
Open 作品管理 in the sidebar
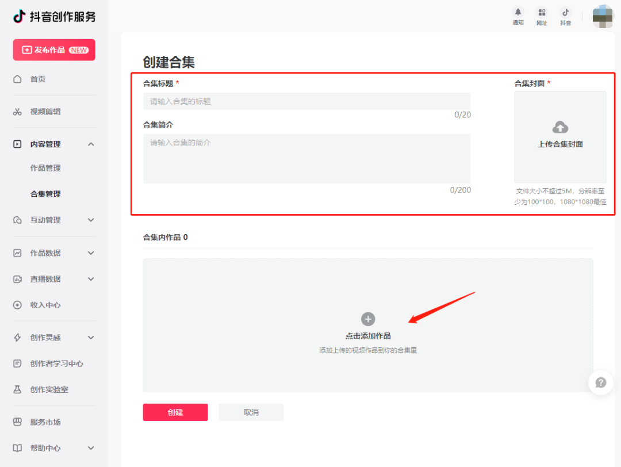[x=45, y=168]
